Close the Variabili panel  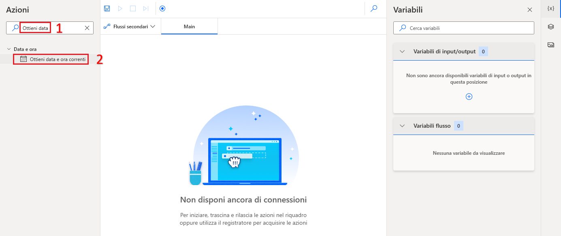(530, 10)
